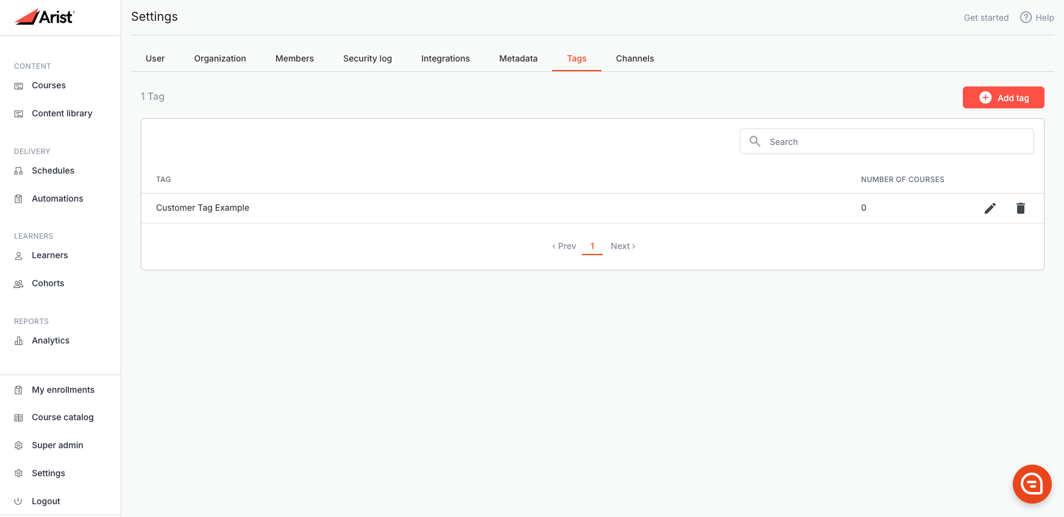Click the Customer Tag Example row text

pyautogui.click(x=202, y=208)
